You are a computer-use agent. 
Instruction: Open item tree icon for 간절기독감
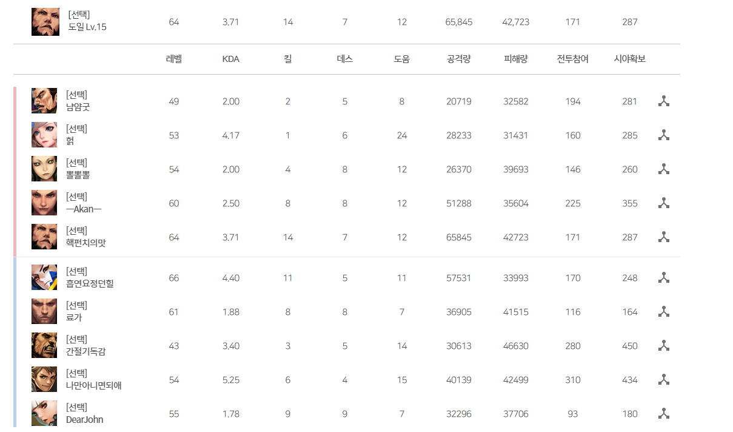[664, 346]
